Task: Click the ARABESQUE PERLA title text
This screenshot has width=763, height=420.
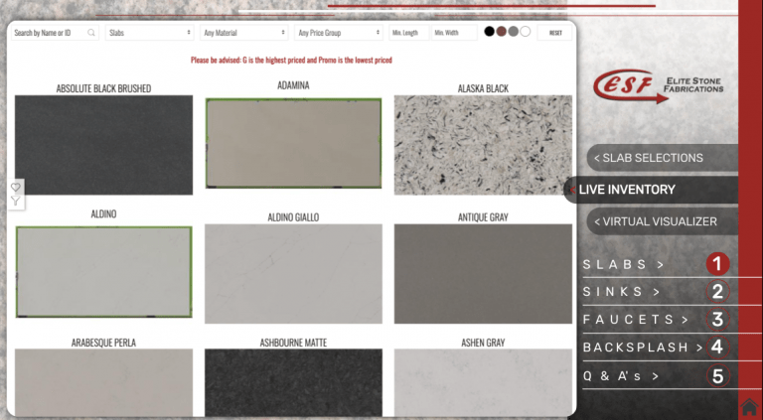Action: pos(103,343)
